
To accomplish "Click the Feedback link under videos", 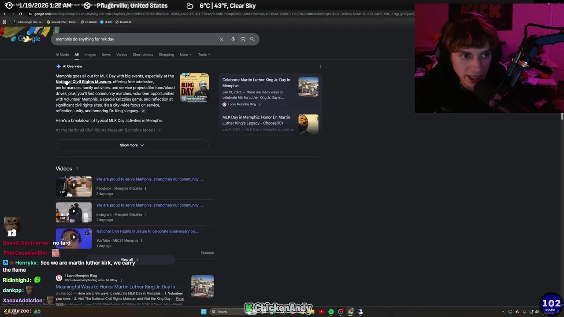I will 207,253.
